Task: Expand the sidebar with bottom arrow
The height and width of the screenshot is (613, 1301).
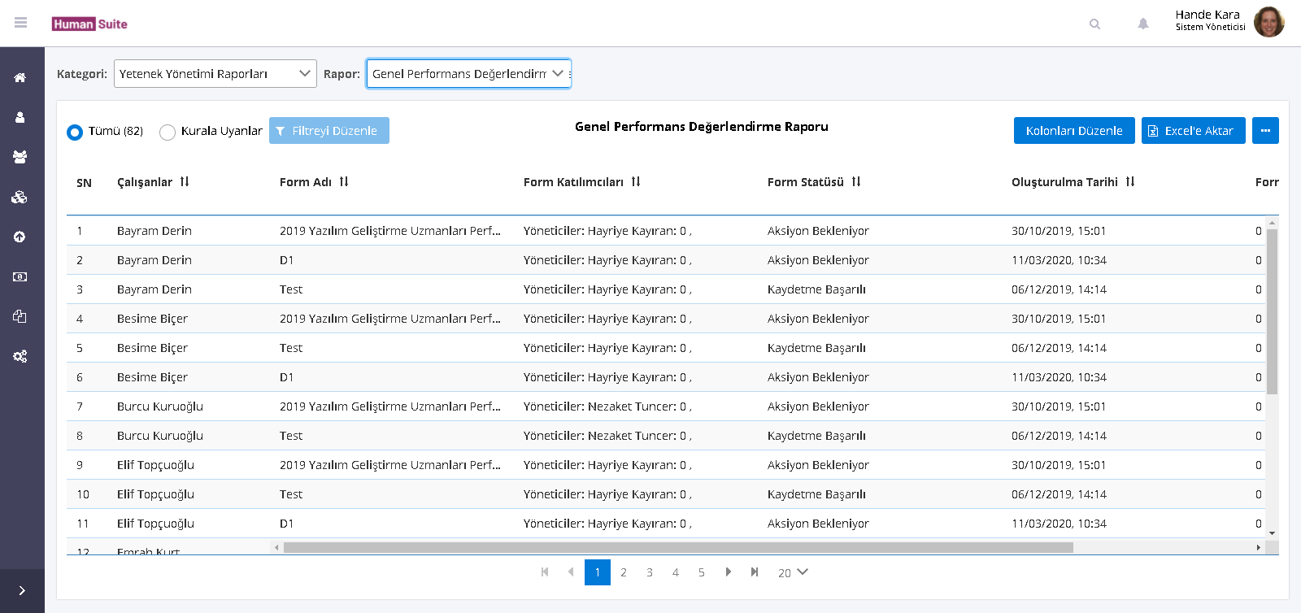Action: [22, 591]
